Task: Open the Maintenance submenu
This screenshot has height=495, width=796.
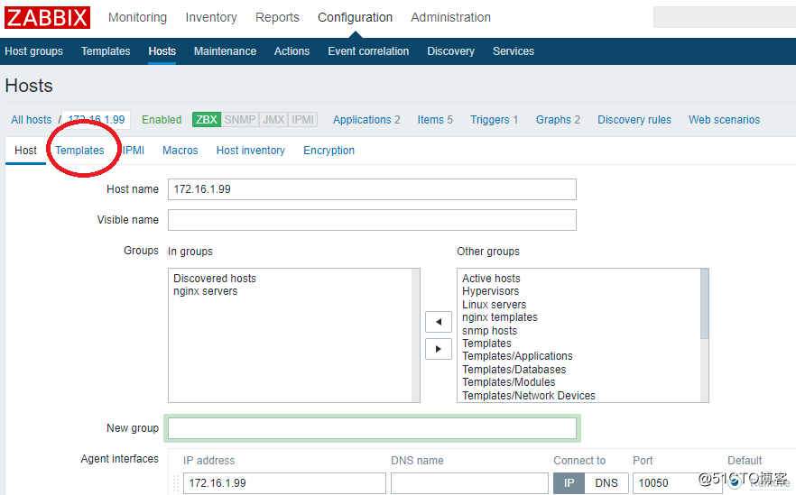Action: pos(225,51)
